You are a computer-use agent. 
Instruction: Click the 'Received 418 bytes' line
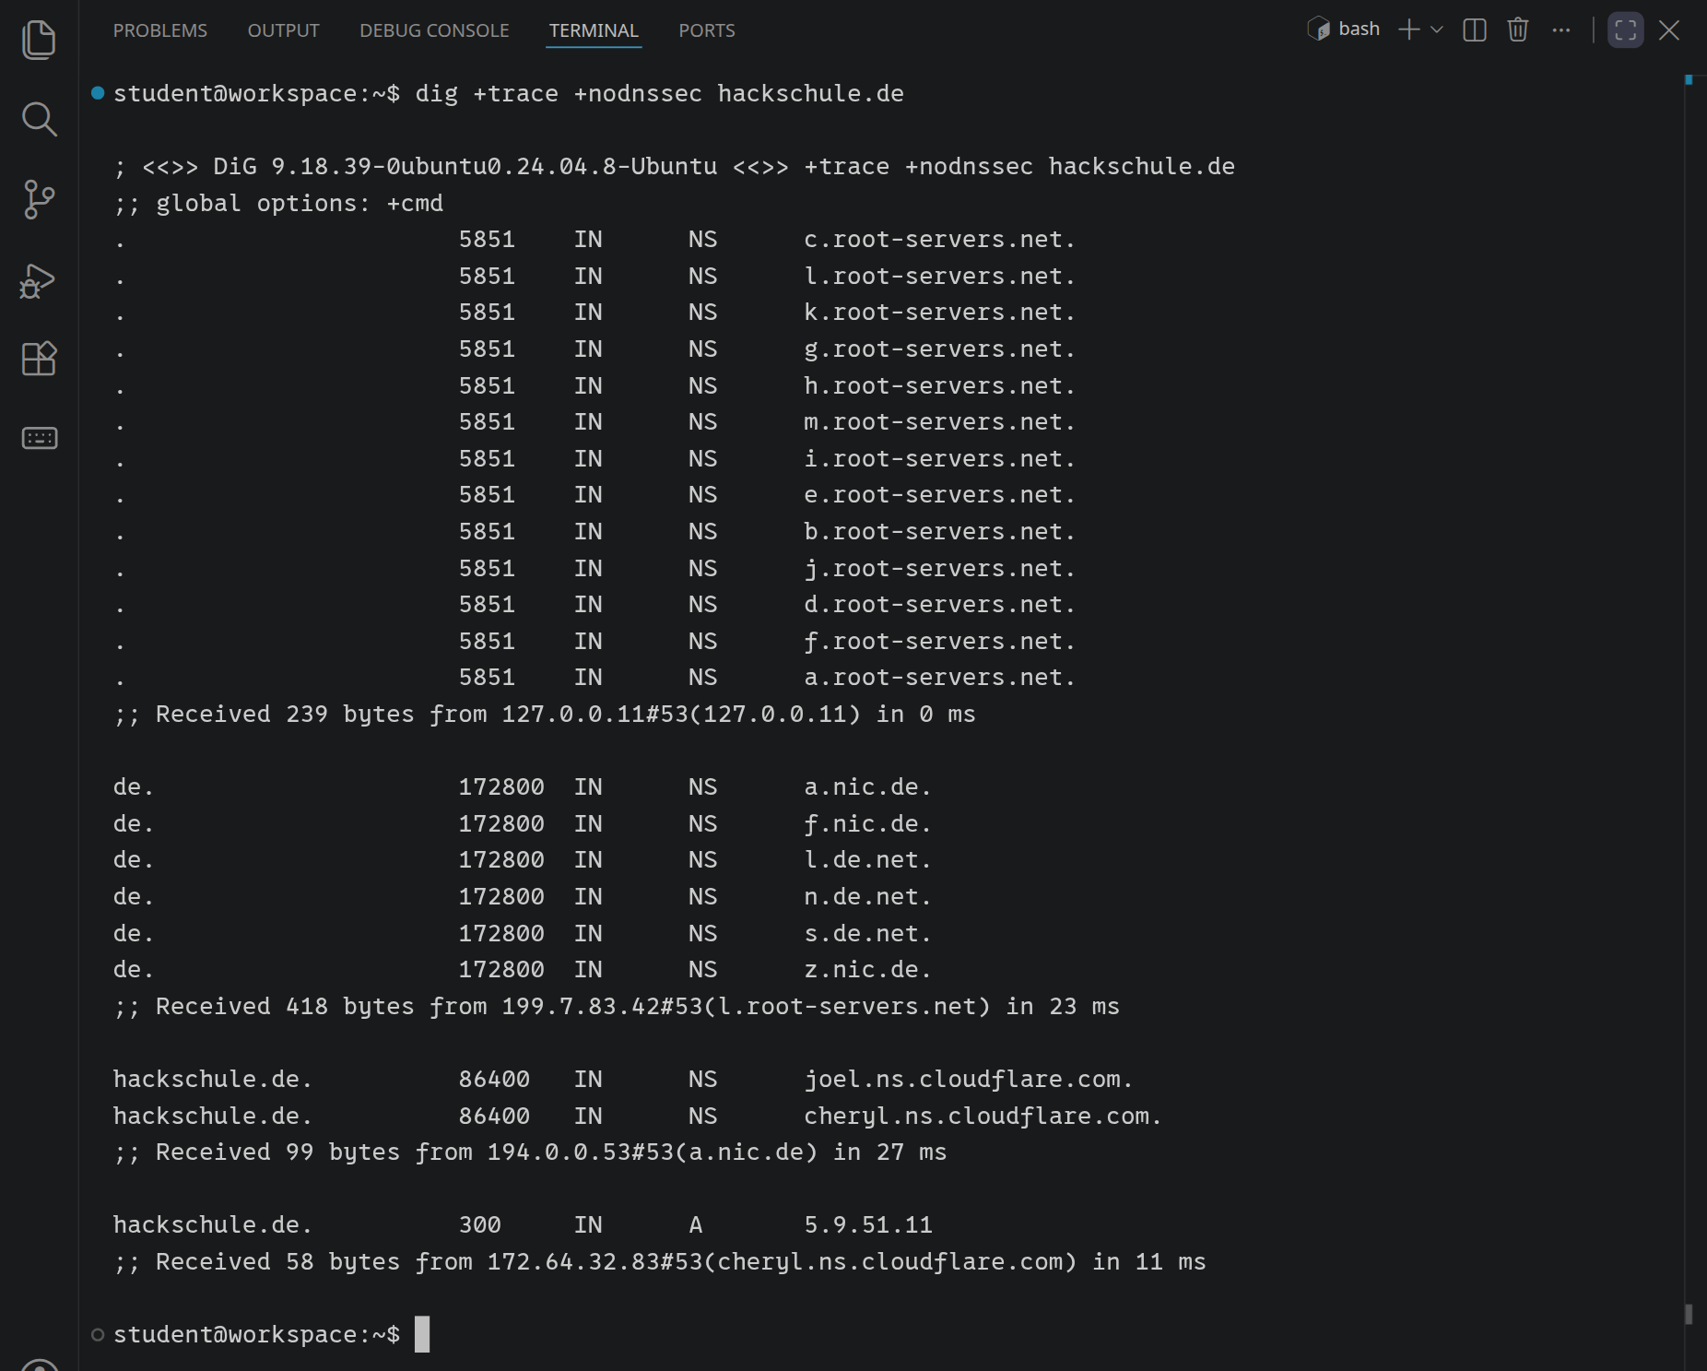[x=617, y=1006]
